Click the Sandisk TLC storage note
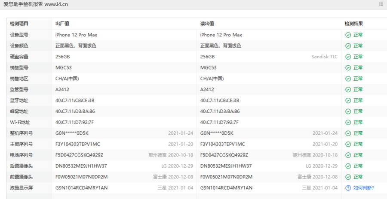 [324, 57]
